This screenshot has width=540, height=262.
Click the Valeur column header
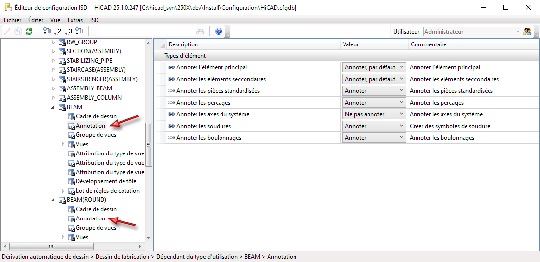click(374, 44)
